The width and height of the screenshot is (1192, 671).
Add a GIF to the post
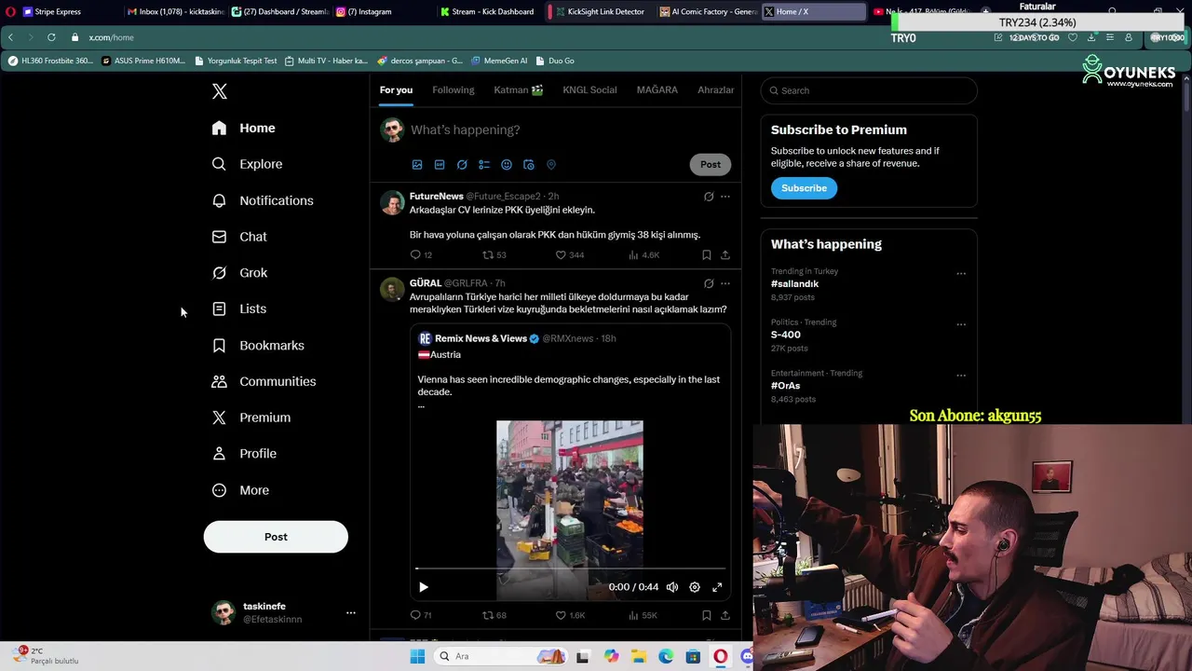click(x=440, y=165)
